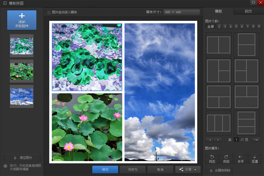Filter templates to 3 images
This screenshot has height=176, width=264.
[225, 26]
